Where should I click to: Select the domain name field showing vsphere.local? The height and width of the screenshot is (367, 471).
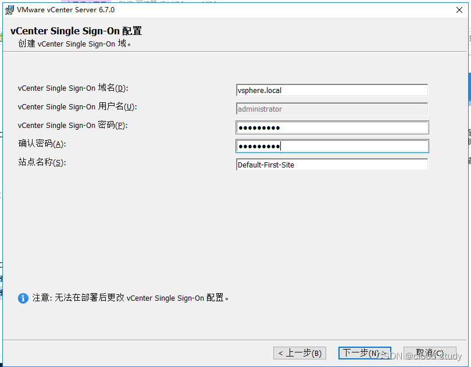(331, 90)
